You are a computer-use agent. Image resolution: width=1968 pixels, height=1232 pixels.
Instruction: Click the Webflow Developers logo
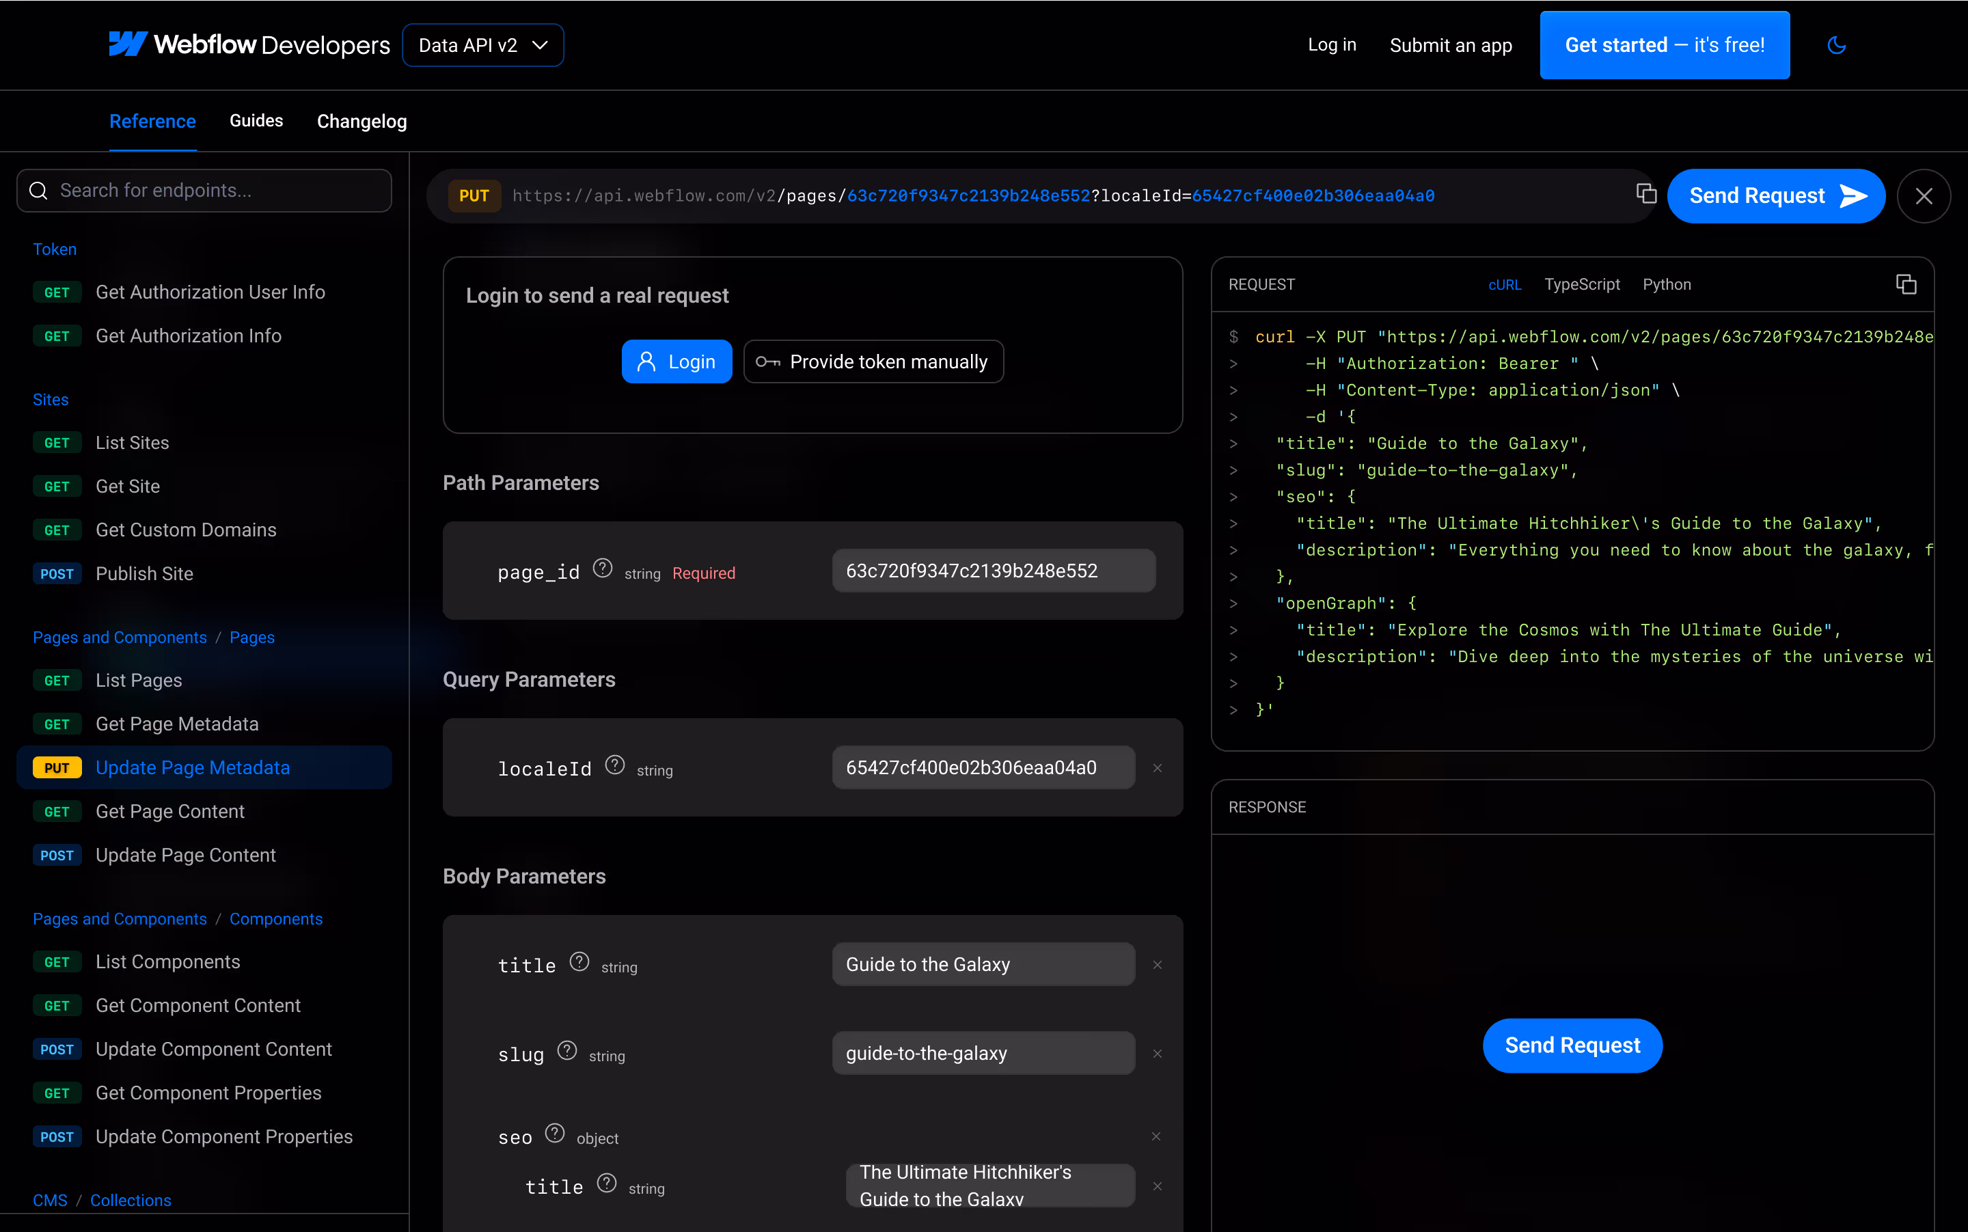point(249,45)
